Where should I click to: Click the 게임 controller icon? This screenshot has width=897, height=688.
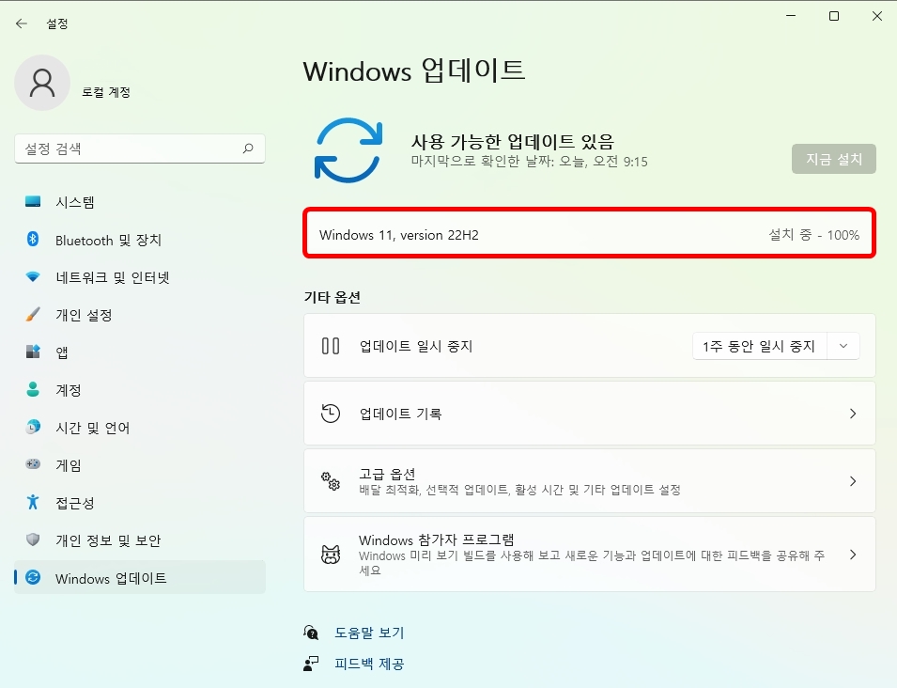(33, 464)
